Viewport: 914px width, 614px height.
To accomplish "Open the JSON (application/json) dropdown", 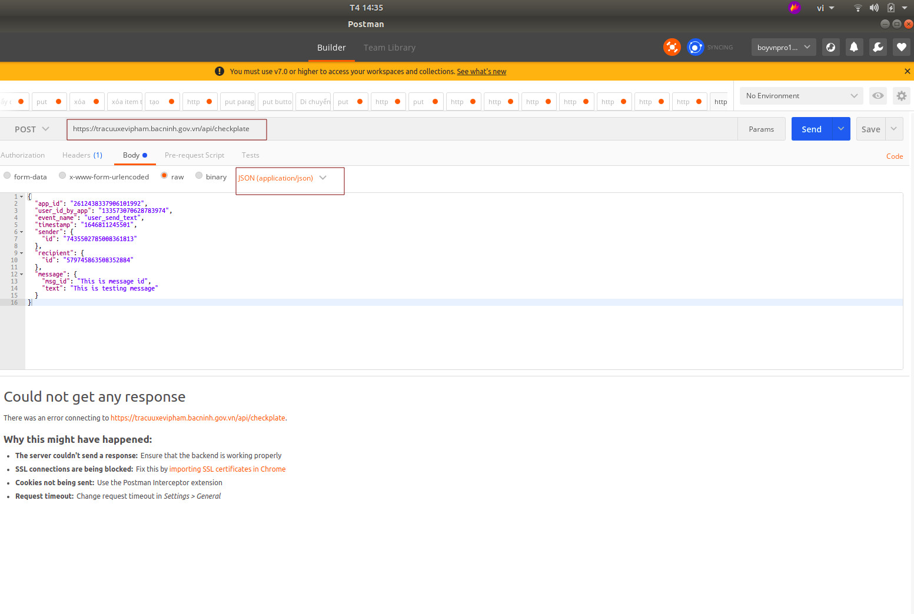I will [x=290, y=178].
